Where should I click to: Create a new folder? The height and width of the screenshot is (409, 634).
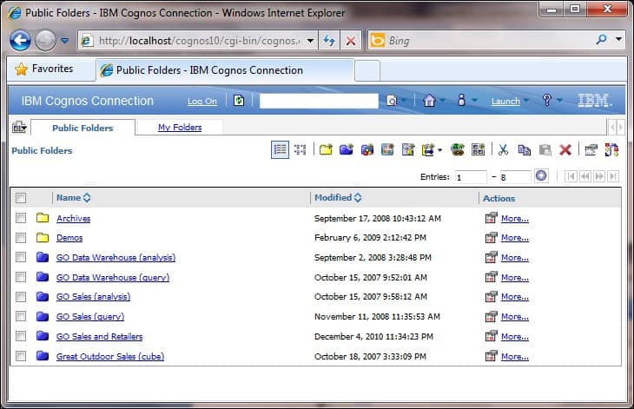pos(326,149)
